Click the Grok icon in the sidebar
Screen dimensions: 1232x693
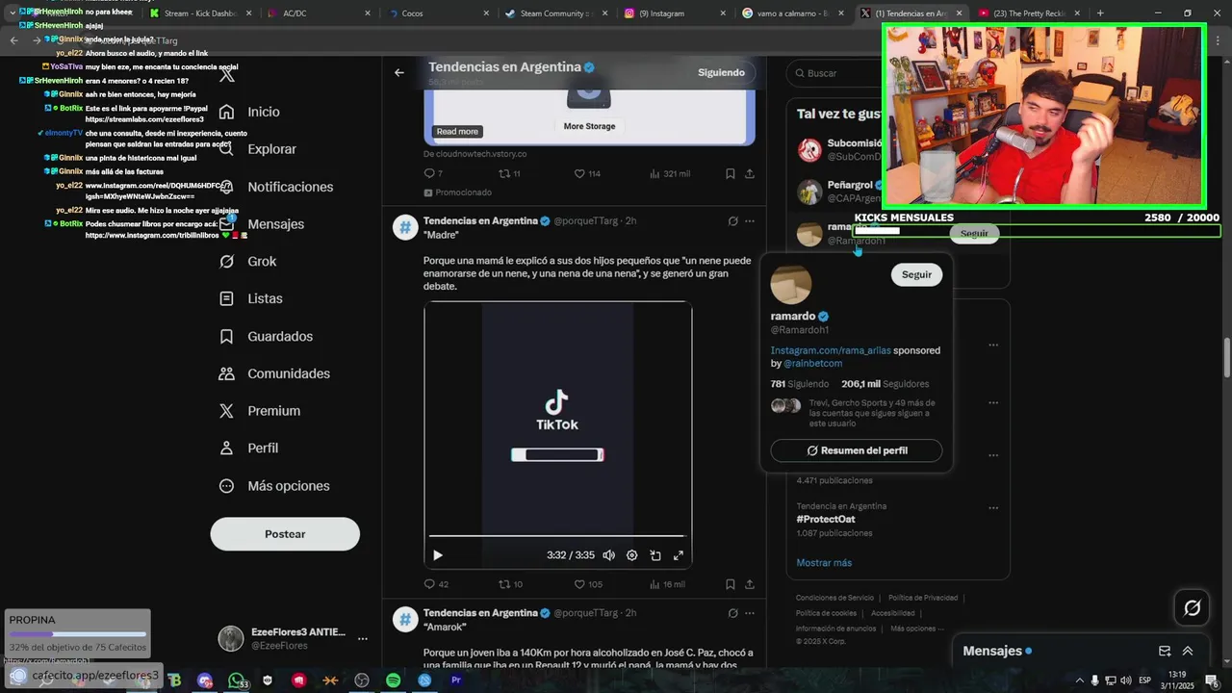227,262
